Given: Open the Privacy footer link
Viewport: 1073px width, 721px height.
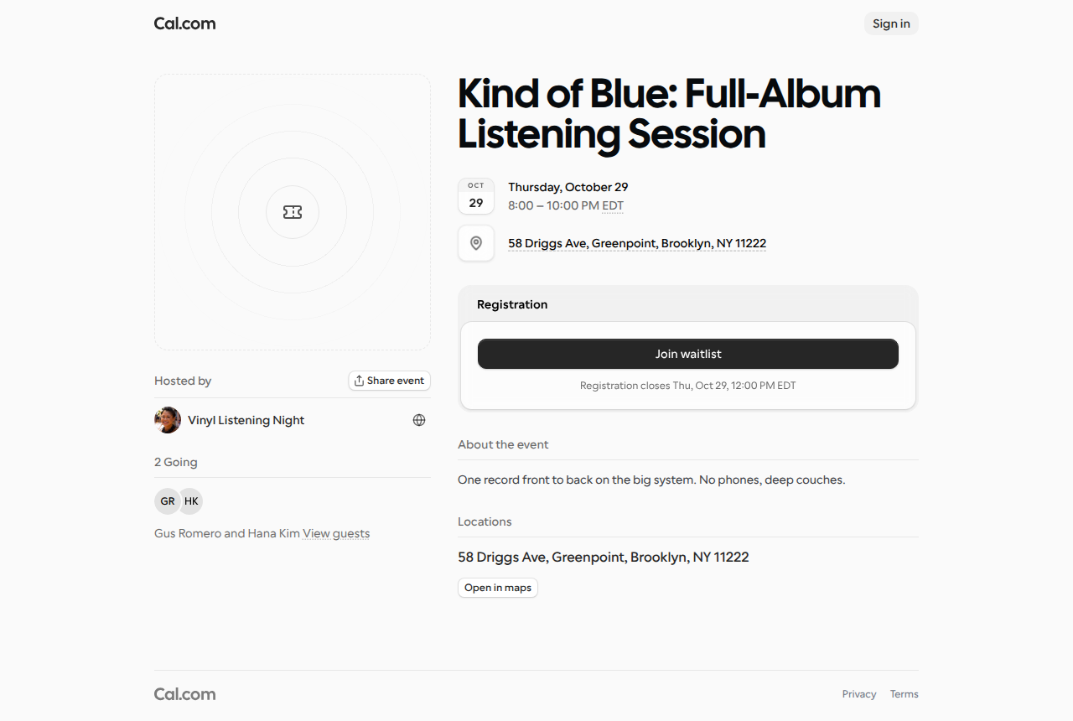Looking at the screenshot, I should tap(859, 694).
